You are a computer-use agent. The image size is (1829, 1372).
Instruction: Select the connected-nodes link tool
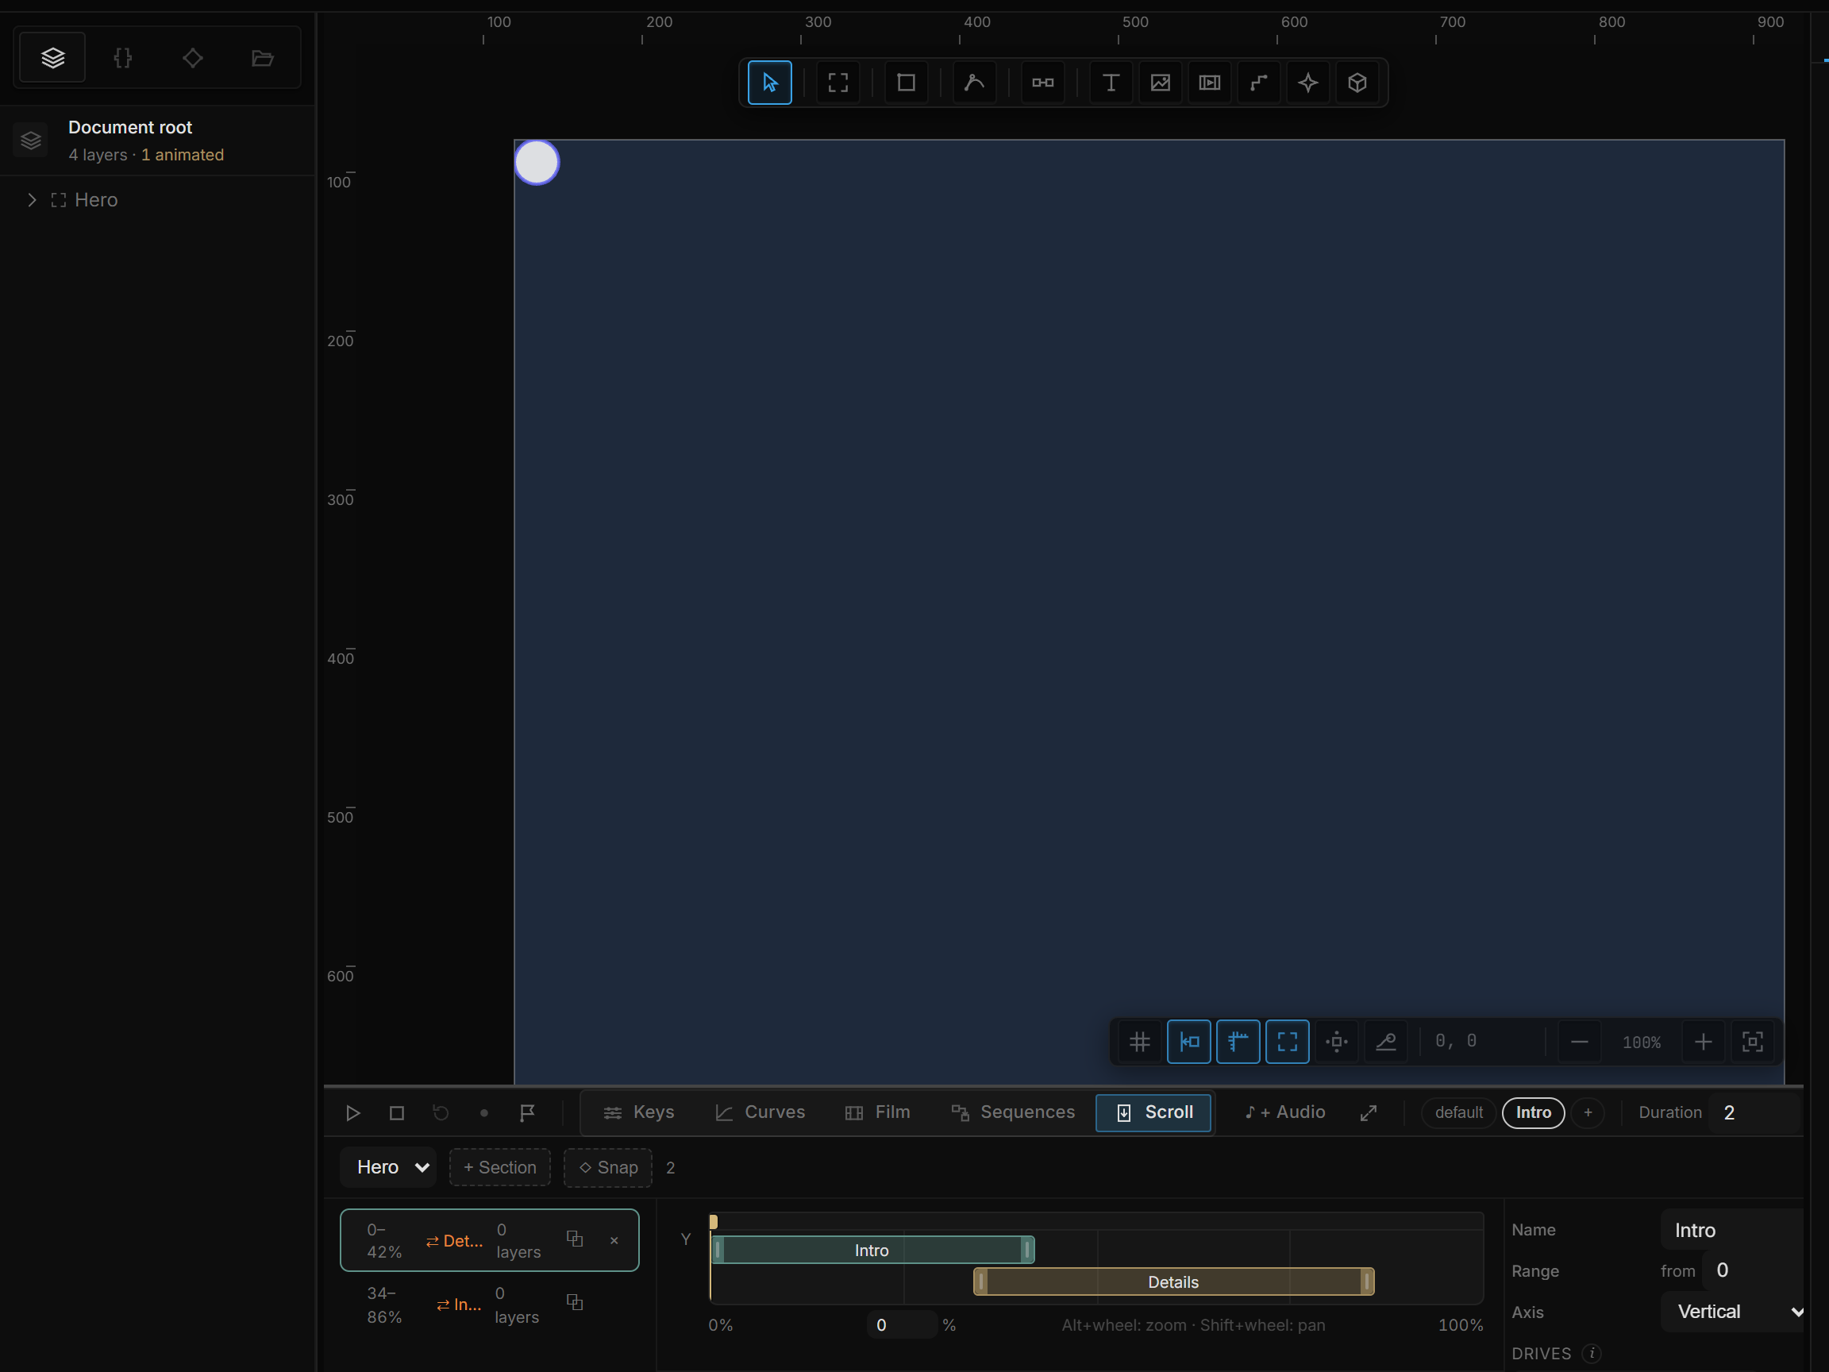pyautogui.click(x=1042, y=83)
